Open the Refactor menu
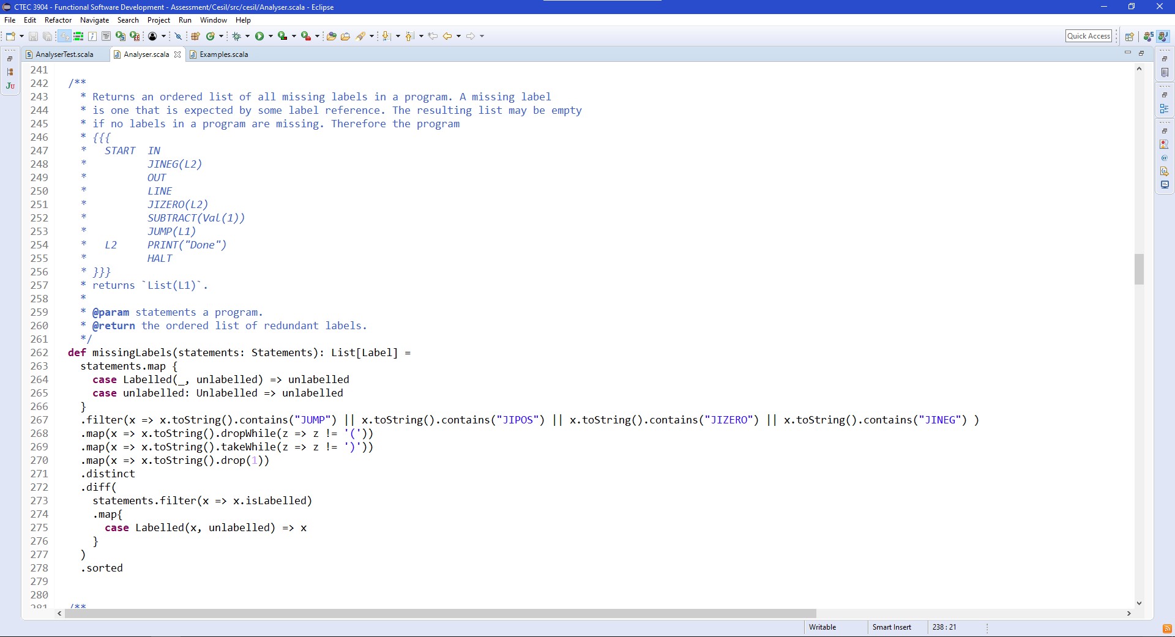 [58, 20]
